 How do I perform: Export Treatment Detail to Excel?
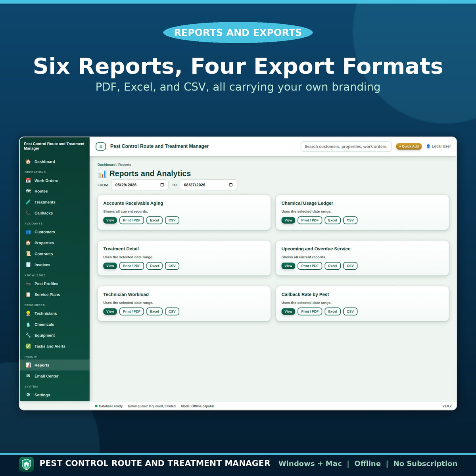point(154,266)
